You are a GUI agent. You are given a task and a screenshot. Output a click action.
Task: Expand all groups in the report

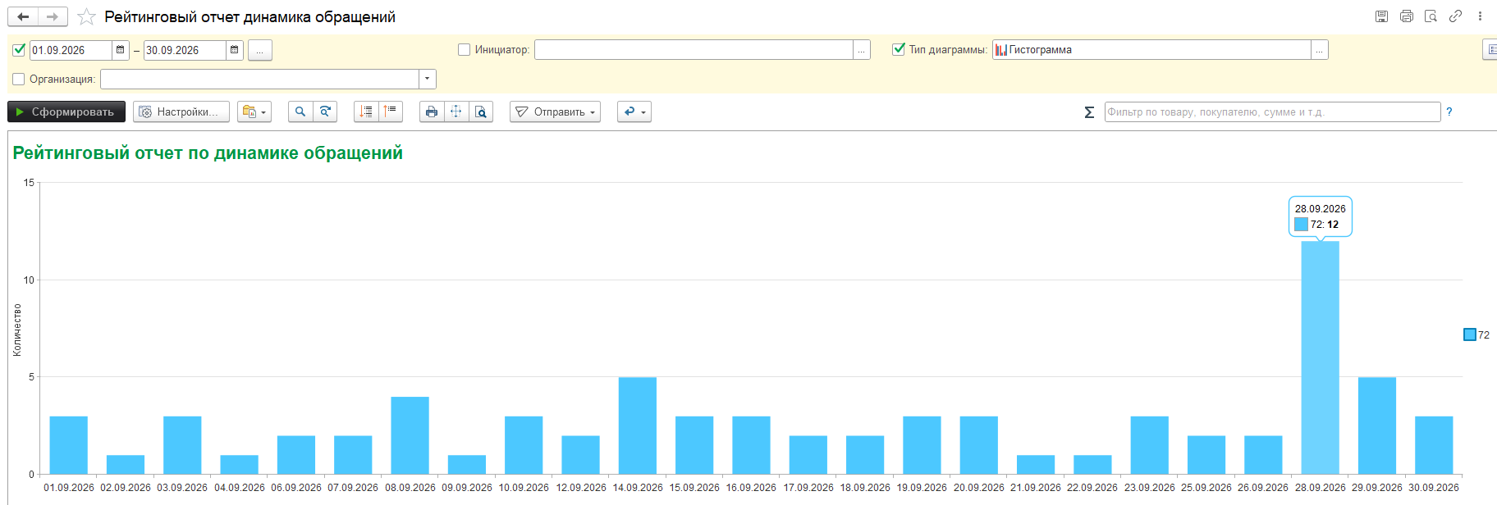[366, 111]
